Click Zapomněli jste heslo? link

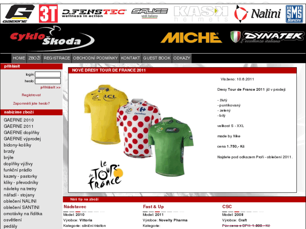(x=32, y=103)
